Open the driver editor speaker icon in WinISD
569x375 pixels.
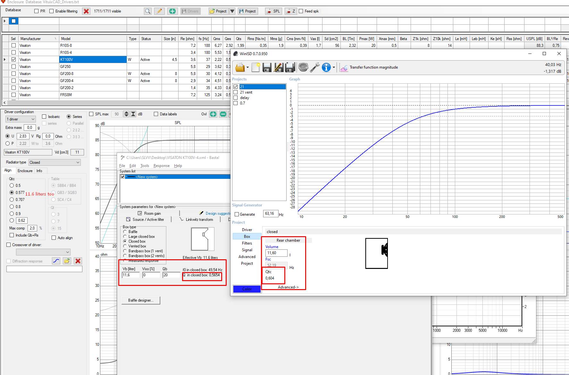click(303, 67)
